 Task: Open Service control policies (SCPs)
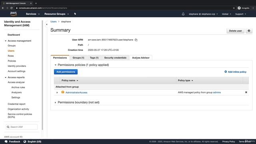[x=20, y=116]
